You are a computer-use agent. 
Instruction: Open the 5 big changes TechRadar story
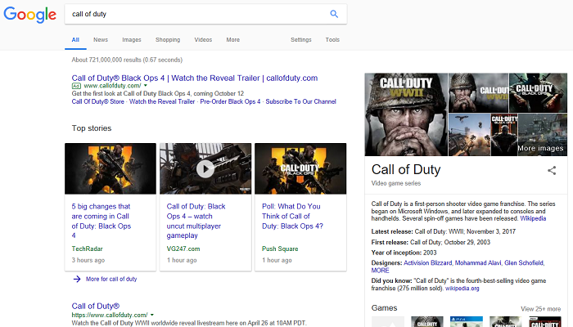(102, 221)
